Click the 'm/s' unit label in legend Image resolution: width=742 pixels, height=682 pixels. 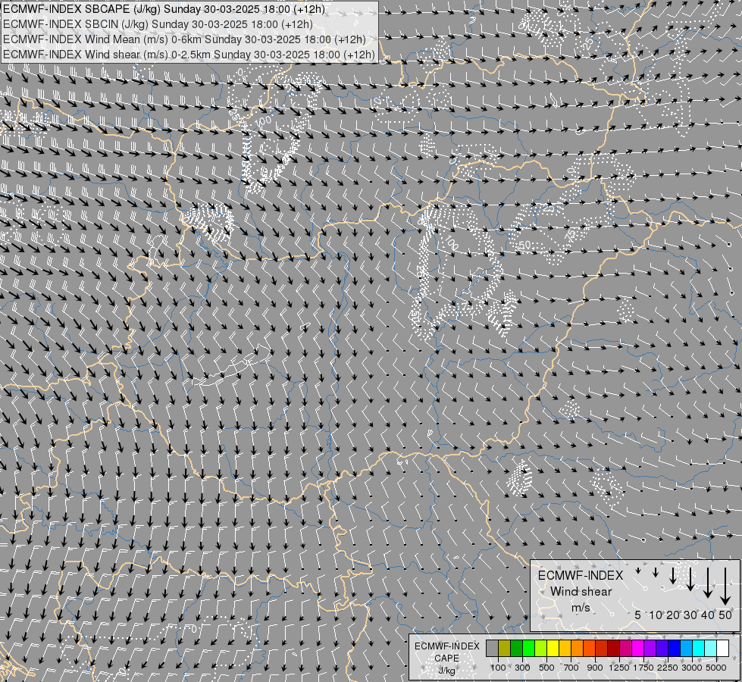click(x=581, y=607)
